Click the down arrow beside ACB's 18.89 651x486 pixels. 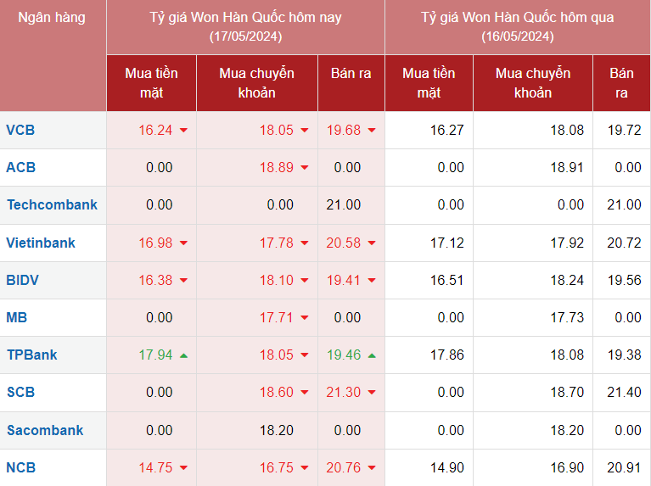pos(305,168)
